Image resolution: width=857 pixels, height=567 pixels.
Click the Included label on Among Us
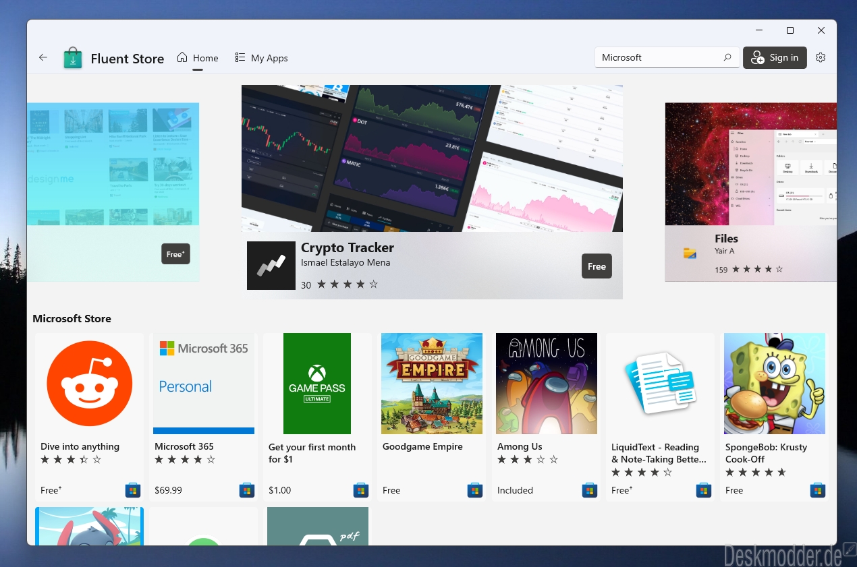(x=515, y=490)
